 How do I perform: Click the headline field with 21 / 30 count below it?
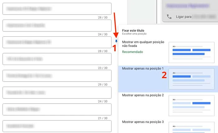point(57,109)
